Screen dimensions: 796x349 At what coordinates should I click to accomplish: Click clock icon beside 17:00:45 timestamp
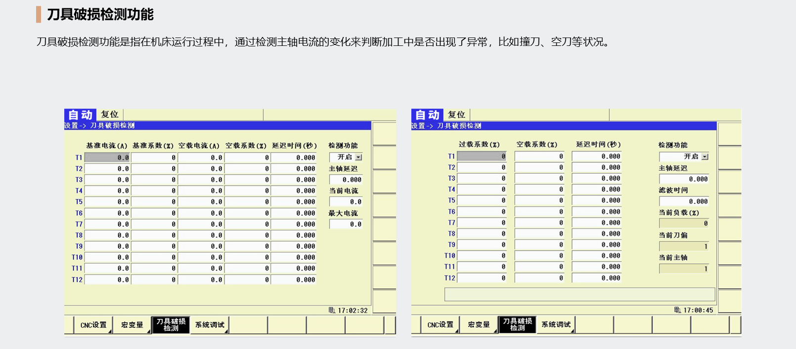677,310
